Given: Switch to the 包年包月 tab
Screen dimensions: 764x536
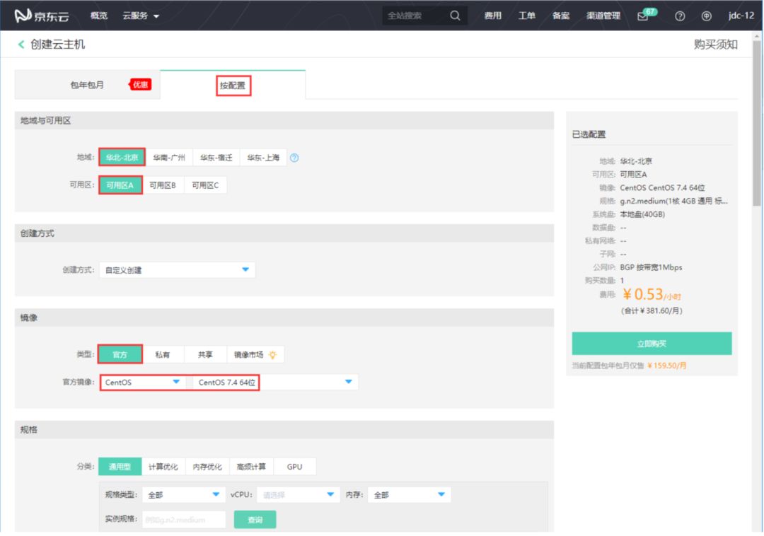Looking at the screenshot, I should [87, 85].
